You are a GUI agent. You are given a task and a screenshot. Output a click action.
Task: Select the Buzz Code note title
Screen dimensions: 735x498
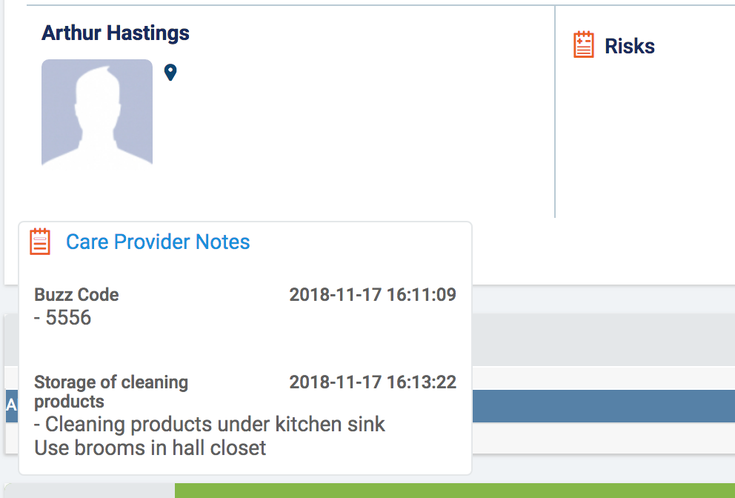coord(76,295)
